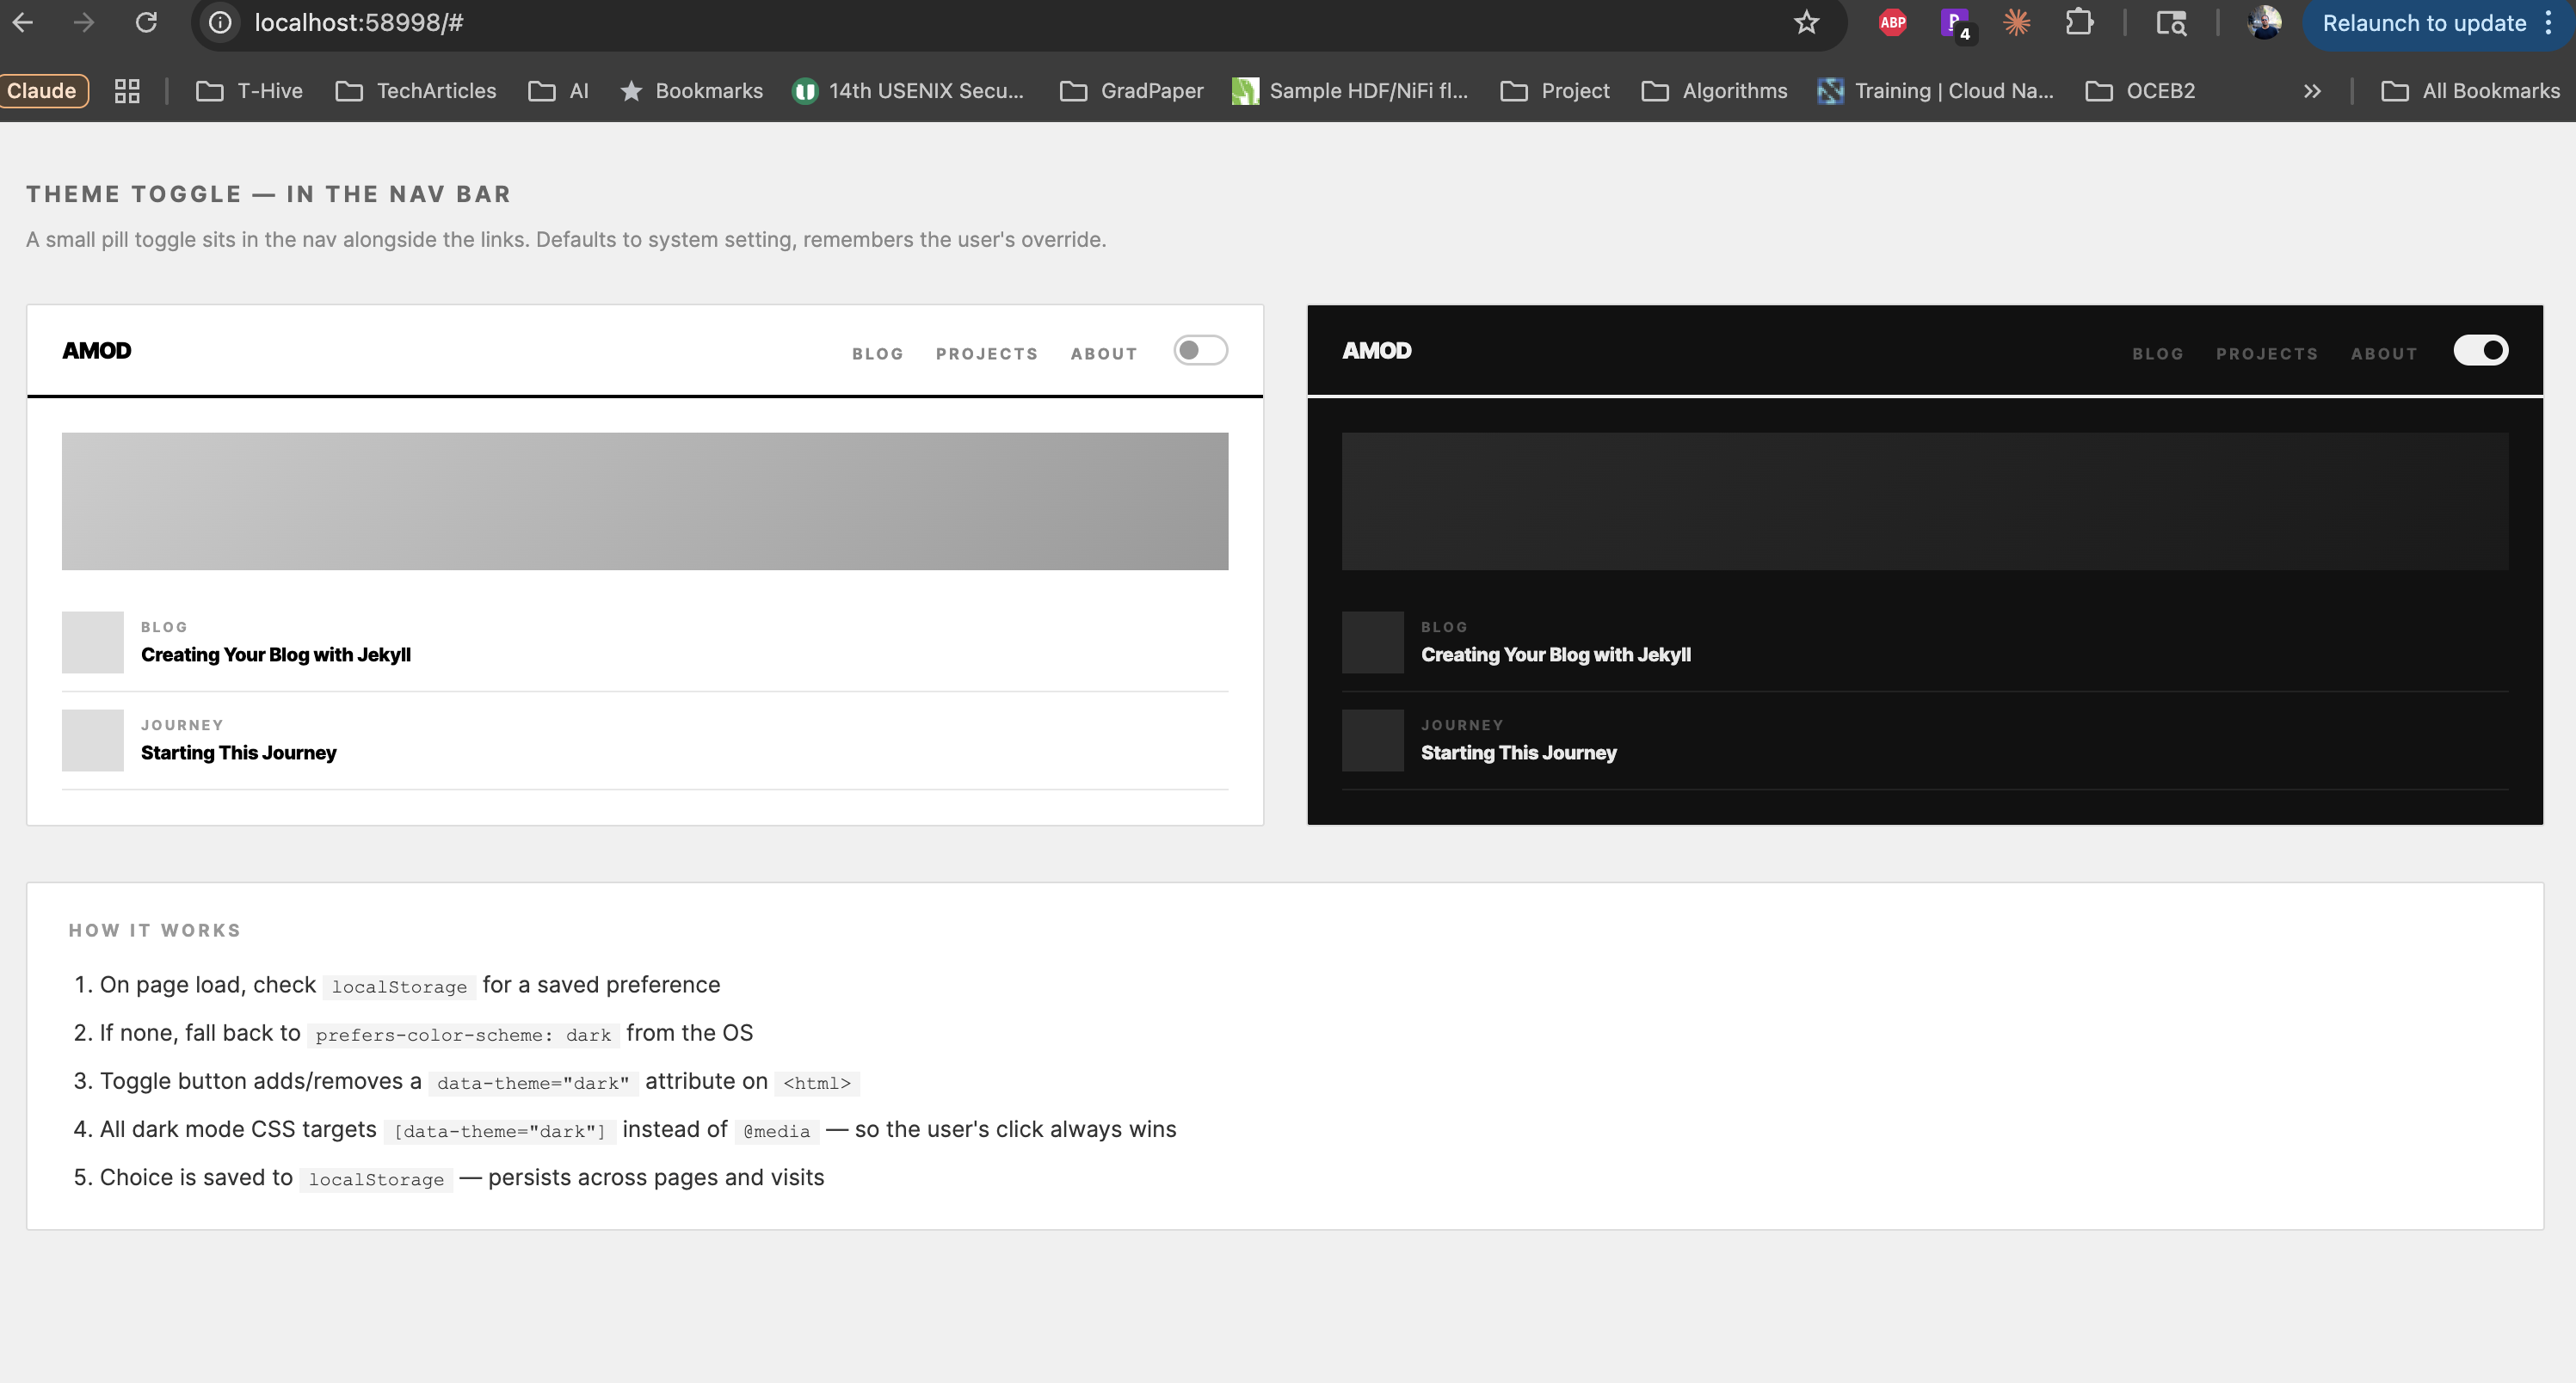Select ABOUT in the light preview nav
The height and width of the screenshot is (1383, 2576).
tap(1104, 353)
